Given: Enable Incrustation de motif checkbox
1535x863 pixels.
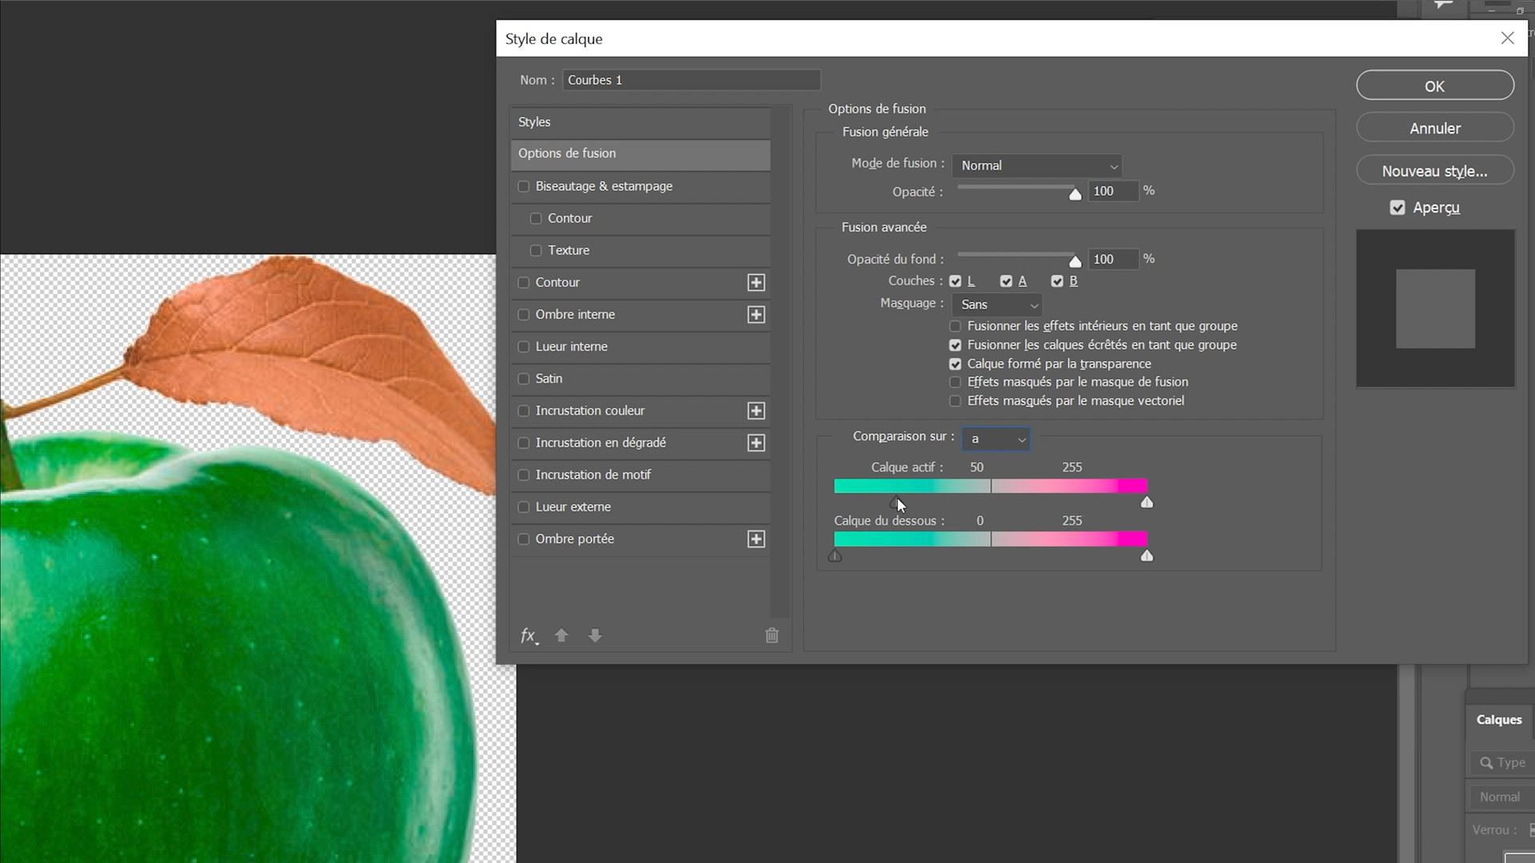Looking at the screenshot, I should (524, 475).
